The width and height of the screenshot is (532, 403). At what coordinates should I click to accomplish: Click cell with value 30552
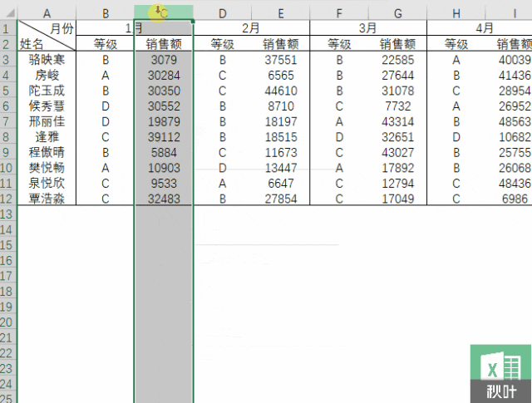coord(164,106)
